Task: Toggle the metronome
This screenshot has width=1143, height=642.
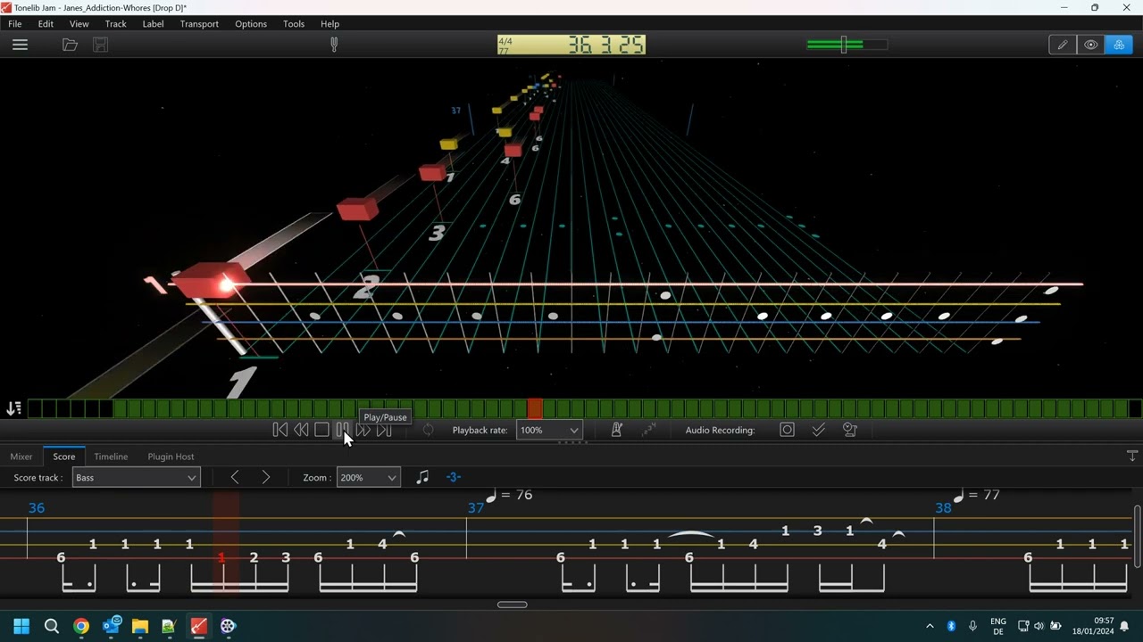Action: [616, 430]
